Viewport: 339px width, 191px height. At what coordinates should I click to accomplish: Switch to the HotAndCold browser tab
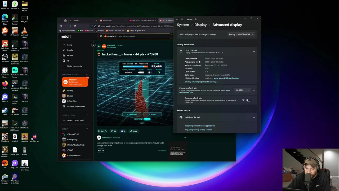coord(113,20)
